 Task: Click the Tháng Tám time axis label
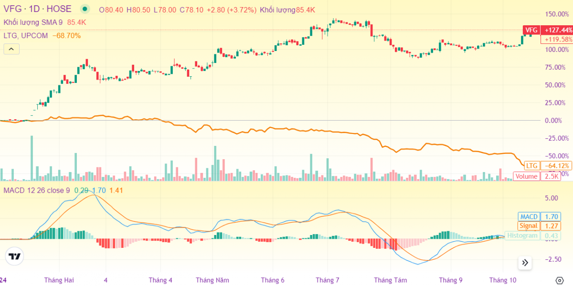(x=390, y=280)
